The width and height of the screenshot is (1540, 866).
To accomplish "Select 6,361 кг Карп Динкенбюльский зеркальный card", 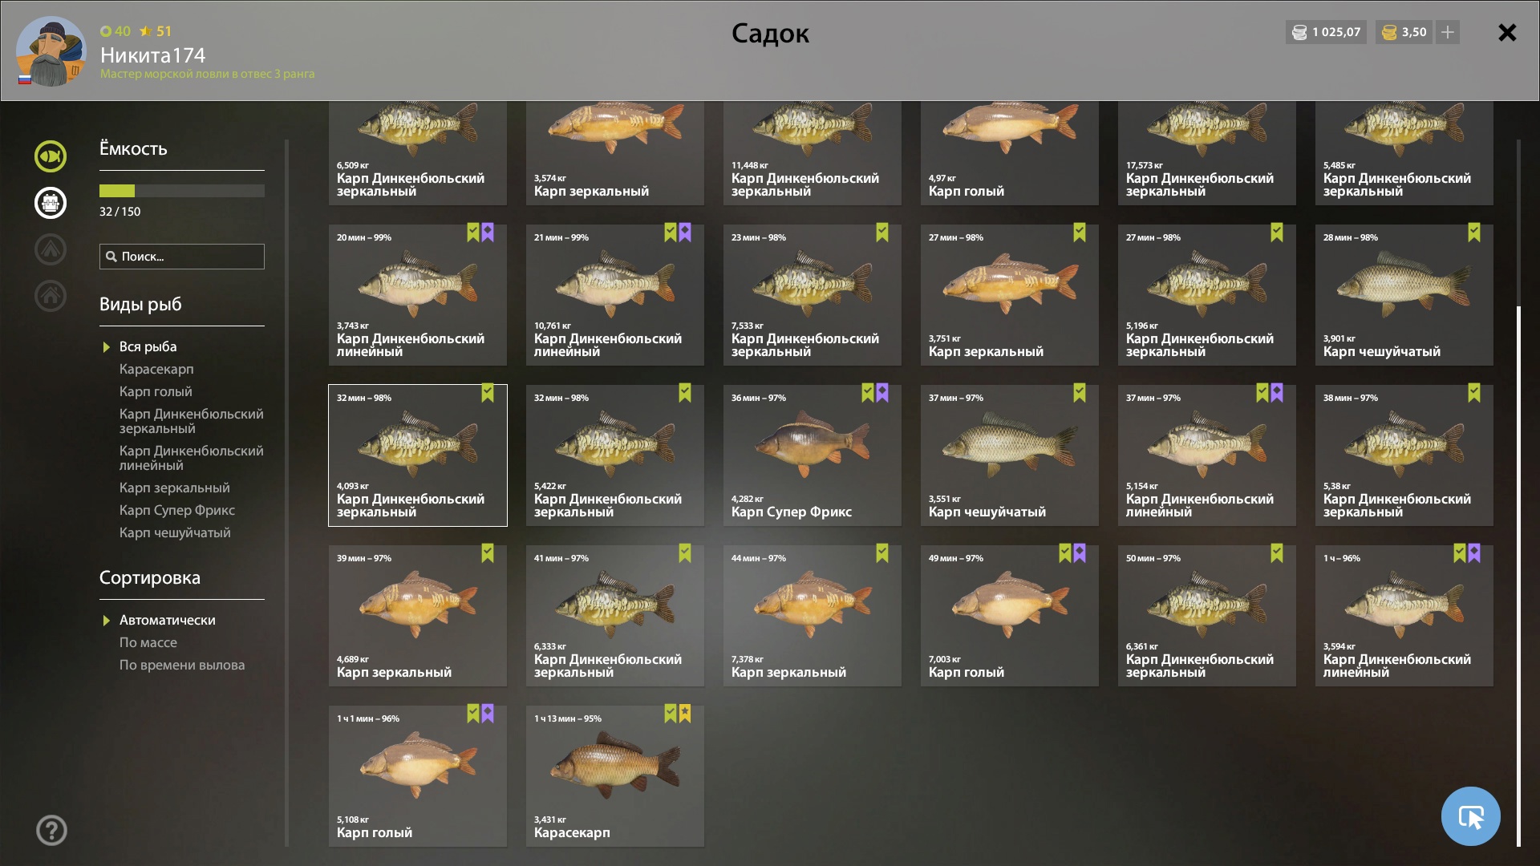I will [1206, 616].
